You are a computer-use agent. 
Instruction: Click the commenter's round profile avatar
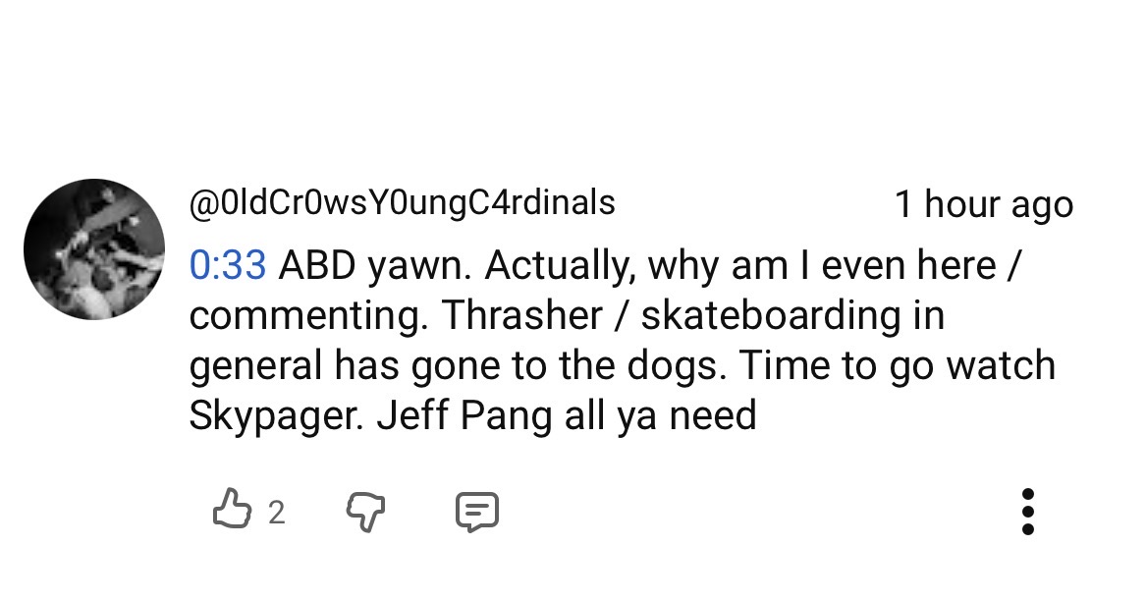pyautogui.click(x=94, y=249)
